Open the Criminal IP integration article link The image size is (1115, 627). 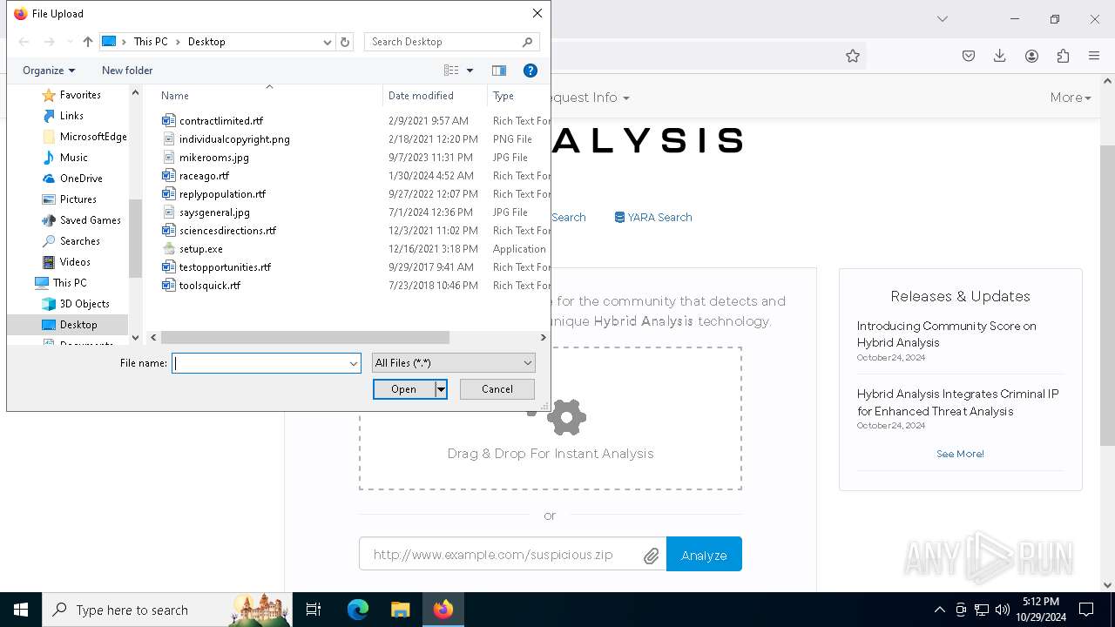tap(957, 402)
